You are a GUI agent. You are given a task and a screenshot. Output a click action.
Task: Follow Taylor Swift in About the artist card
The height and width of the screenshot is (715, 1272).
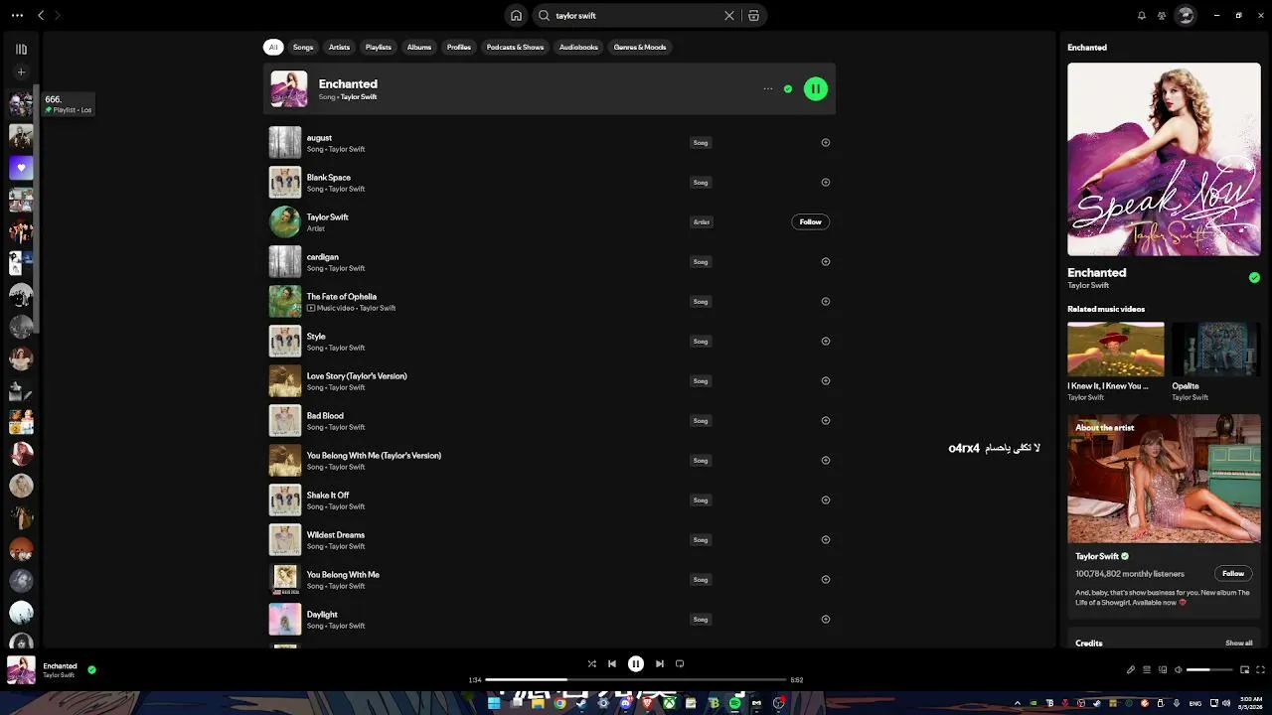pyautogui.click(x=1233, y=573)
